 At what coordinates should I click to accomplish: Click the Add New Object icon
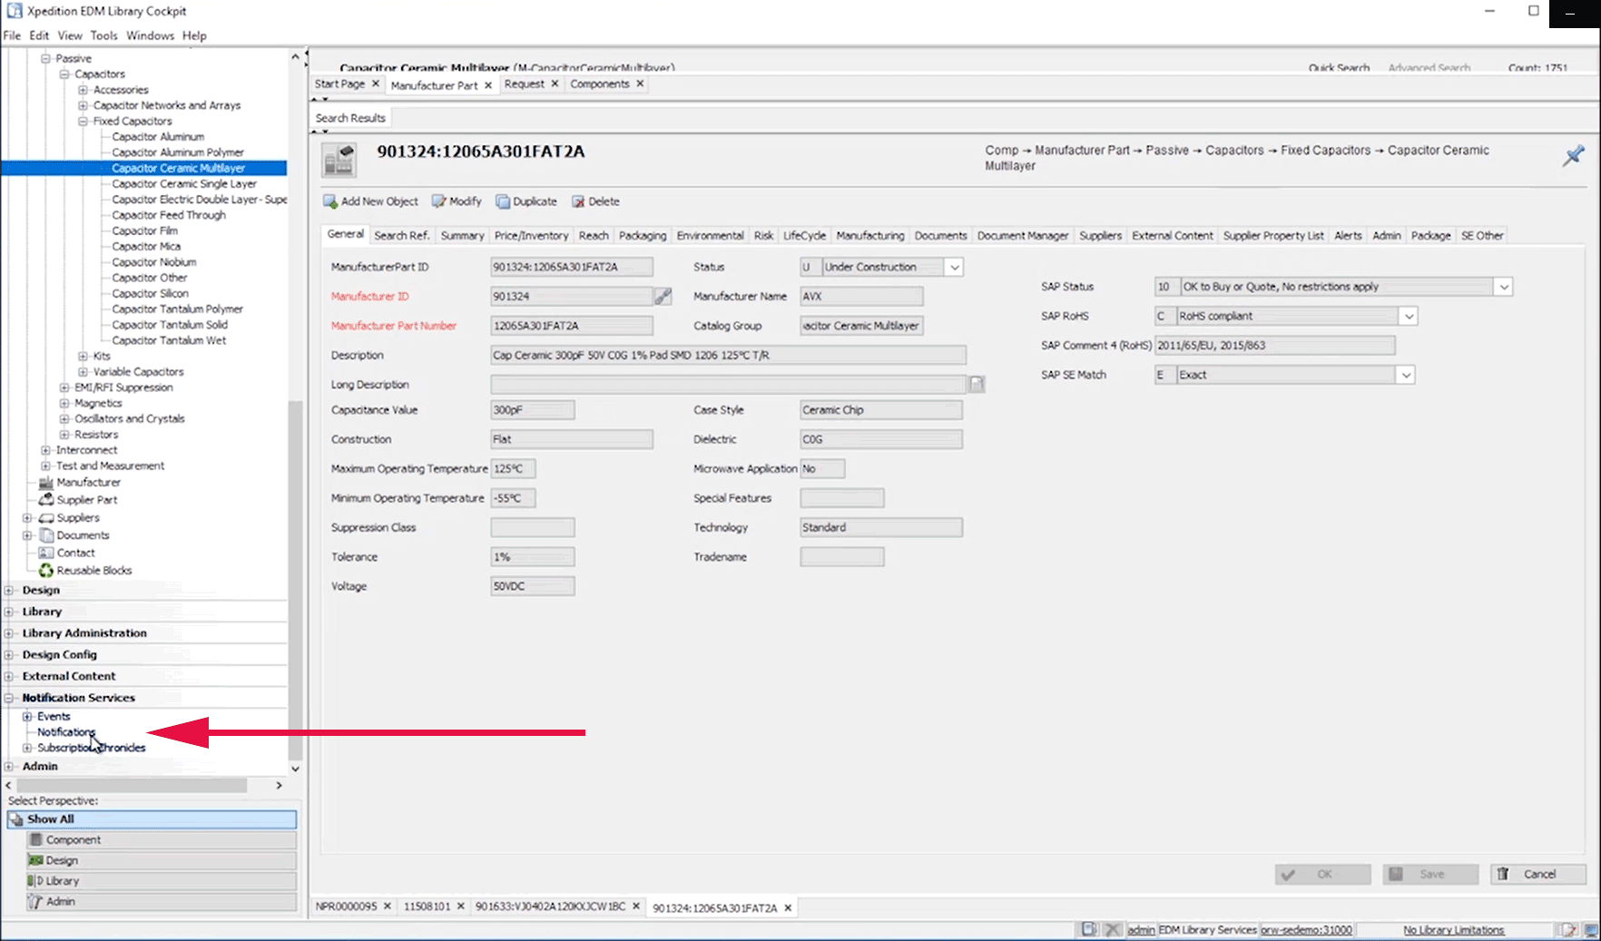(x=330, y=201)
